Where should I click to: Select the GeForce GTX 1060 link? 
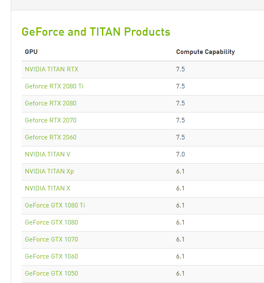point(52,256)
